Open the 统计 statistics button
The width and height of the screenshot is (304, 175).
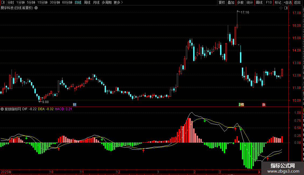(249, 2)
